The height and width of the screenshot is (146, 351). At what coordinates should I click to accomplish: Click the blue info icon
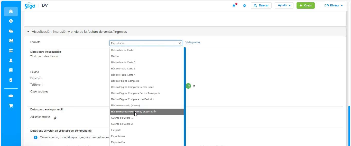36,138
